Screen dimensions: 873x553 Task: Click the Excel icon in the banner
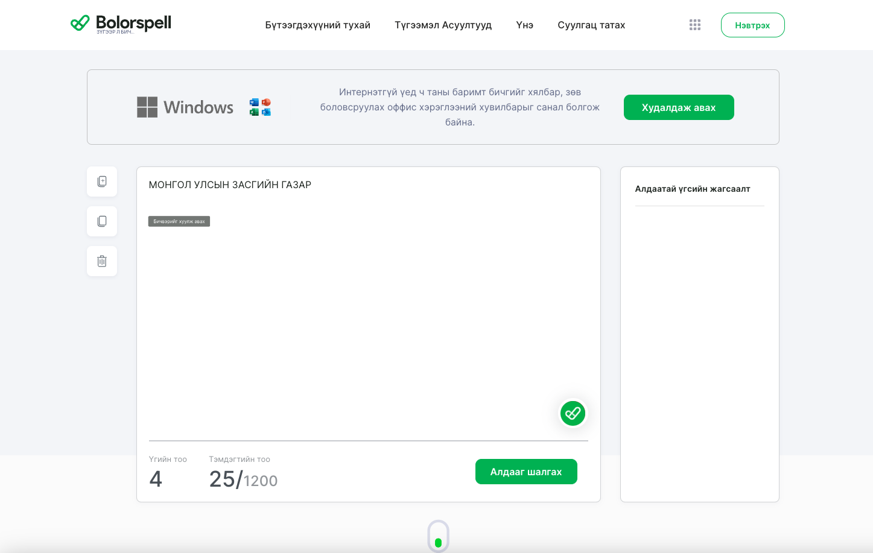pos(254,112)
